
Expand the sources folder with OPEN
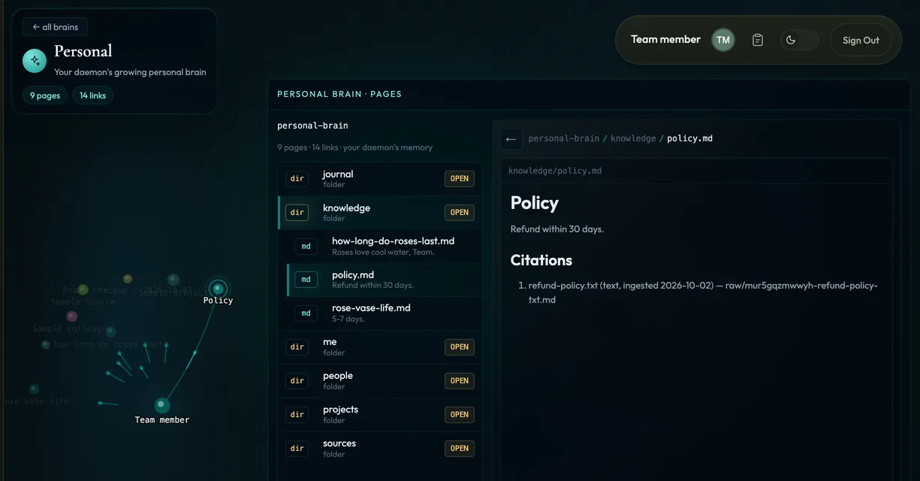(x=460, y=448)
